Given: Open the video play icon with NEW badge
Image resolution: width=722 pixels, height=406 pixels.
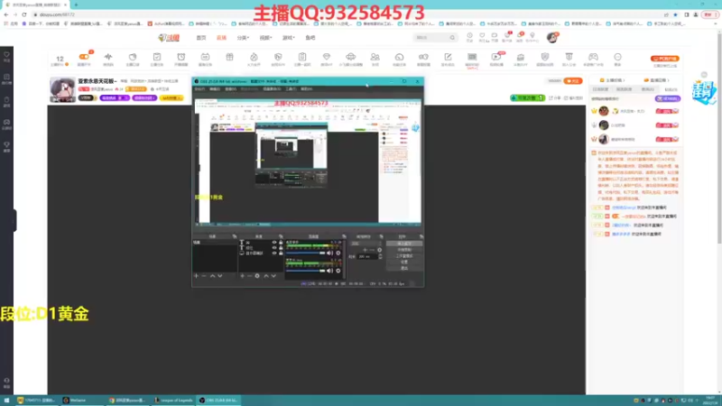Looking at the screenshot, I should (x=495, y=57).
